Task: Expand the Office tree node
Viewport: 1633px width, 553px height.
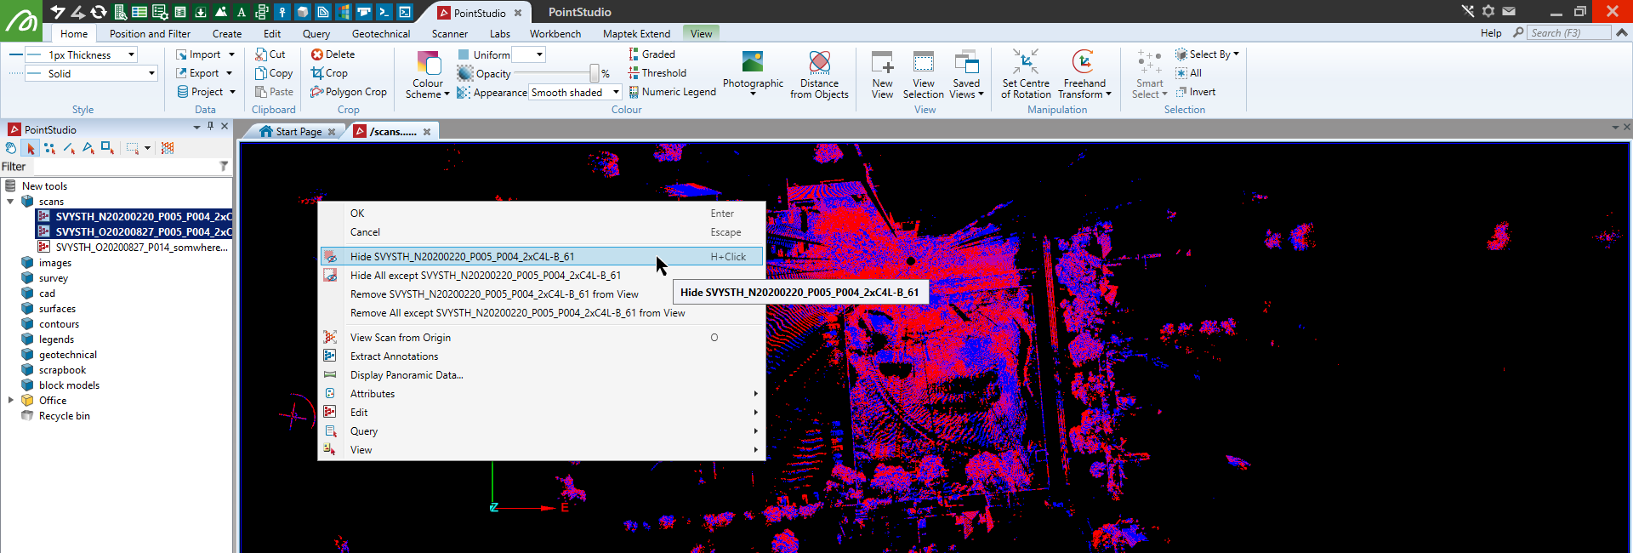Action: [10, 401]
